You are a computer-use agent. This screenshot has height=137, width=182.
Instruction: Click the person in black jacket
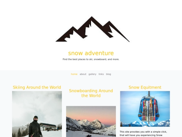pos(35,127)
